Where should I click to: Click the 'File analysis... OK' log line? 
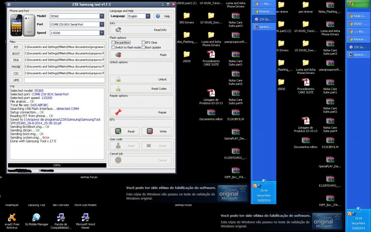click(x=22, y=101)
